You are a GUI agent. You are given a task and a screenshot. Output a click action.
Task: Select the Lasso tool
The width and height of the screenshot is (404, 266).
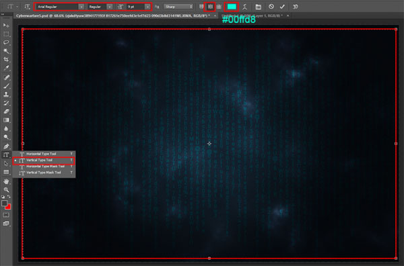pos(6,42)
